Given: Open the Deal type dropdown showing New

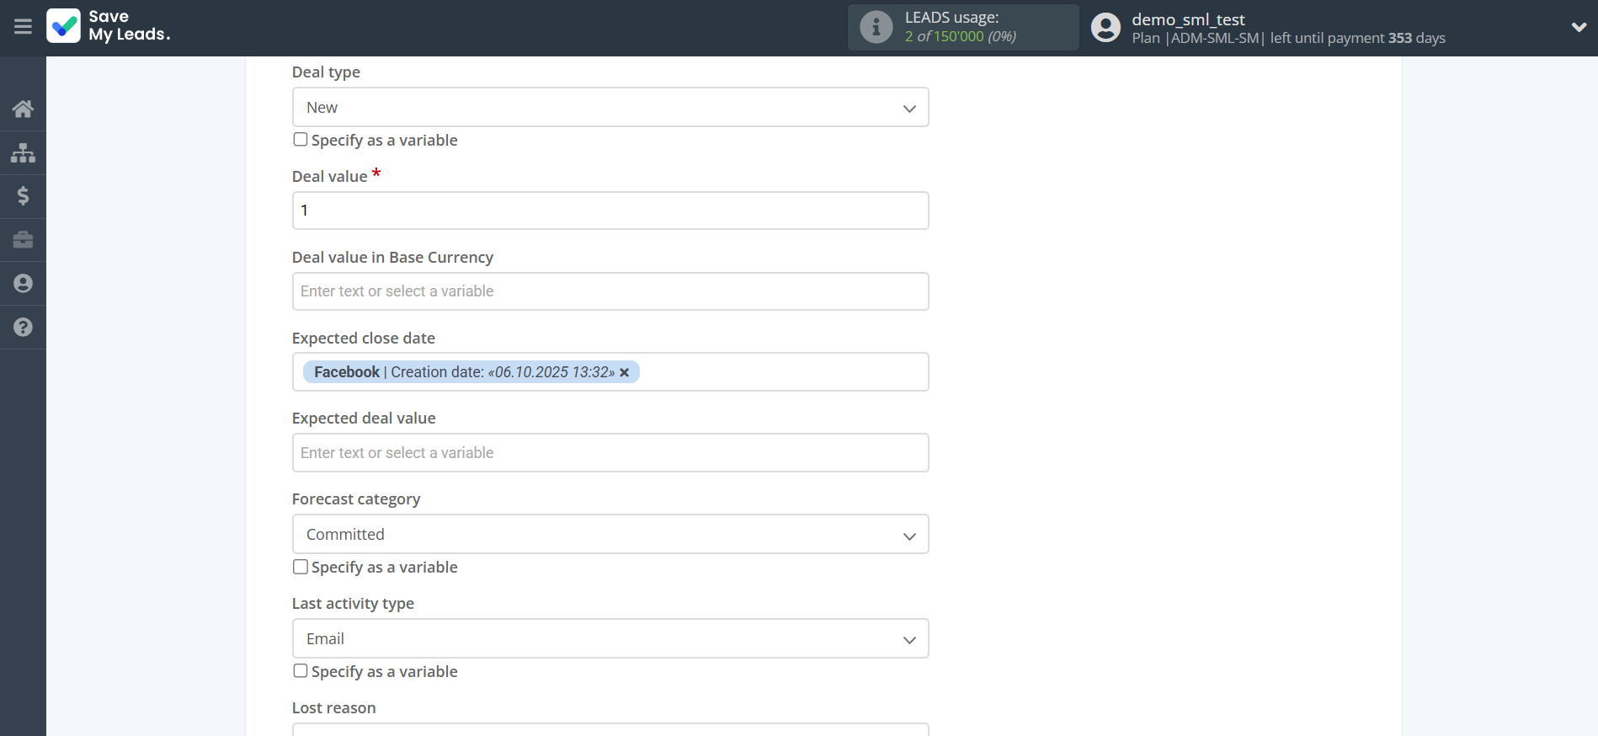Looking at the screenshot, I should coord(610,108).
